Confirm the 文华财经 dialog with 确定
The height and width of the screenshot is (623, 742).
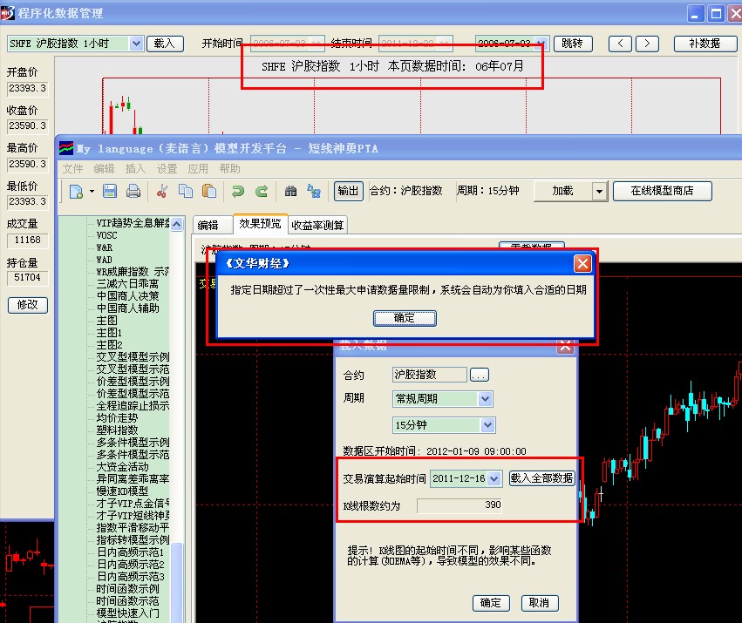(x=405, y=317)
